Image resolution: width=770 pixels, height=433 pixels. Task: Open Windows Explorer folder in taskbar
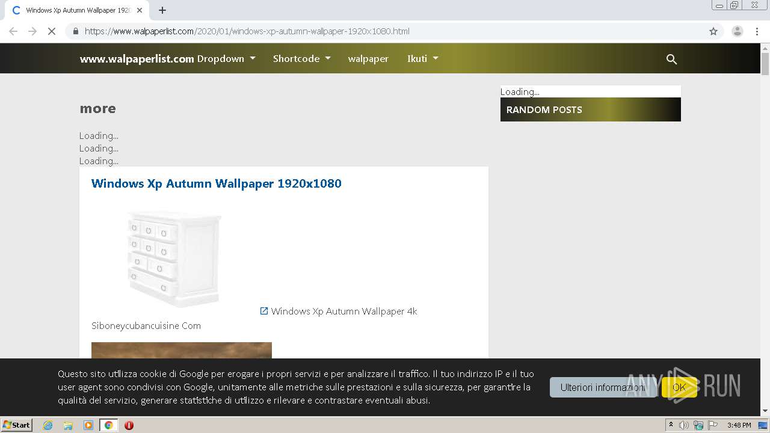(x=68, y=425)
